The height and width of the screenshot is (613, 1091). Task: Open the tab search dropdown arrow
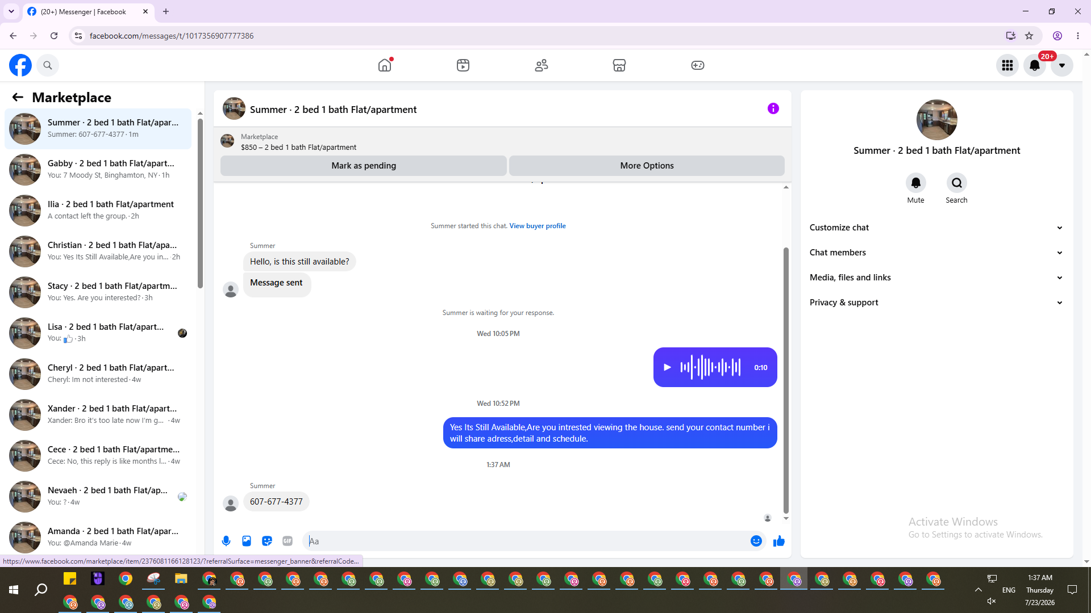pos(11,11)
